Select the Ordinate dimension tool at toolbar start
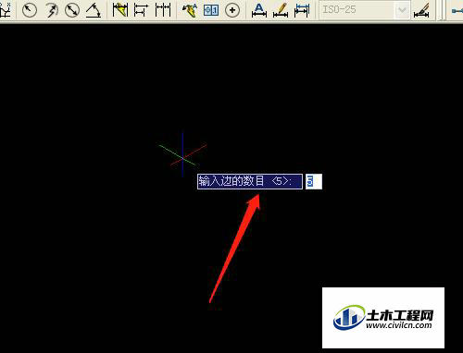 click(5, 10)
